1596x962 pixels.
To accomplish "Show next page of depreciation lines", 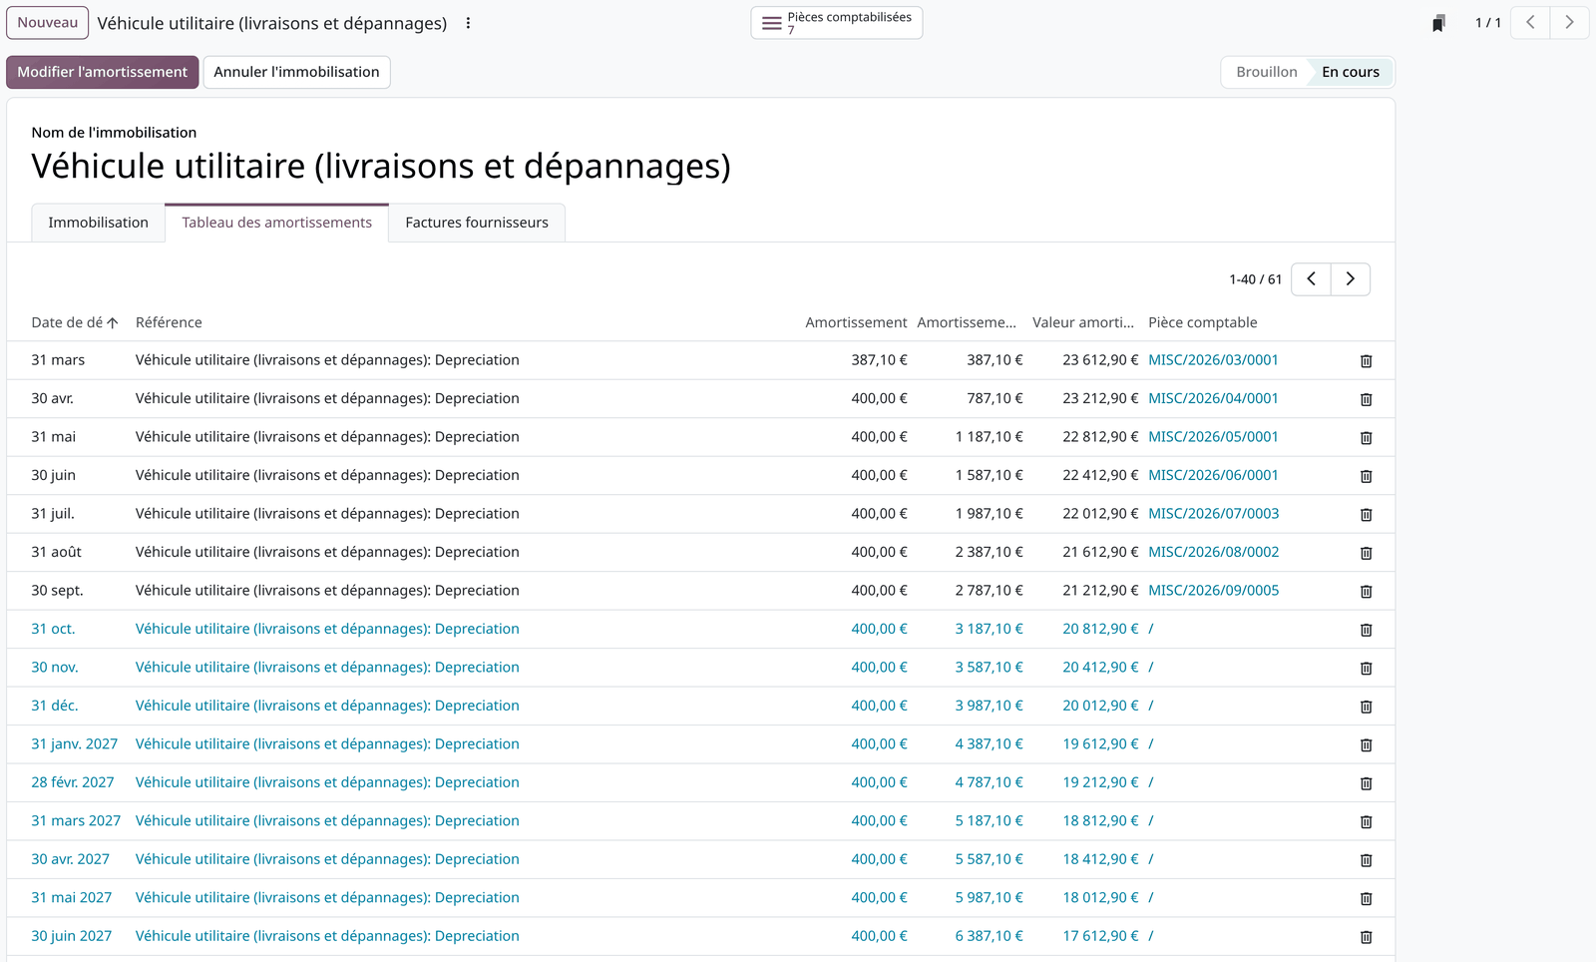I will coord(1350,279).
